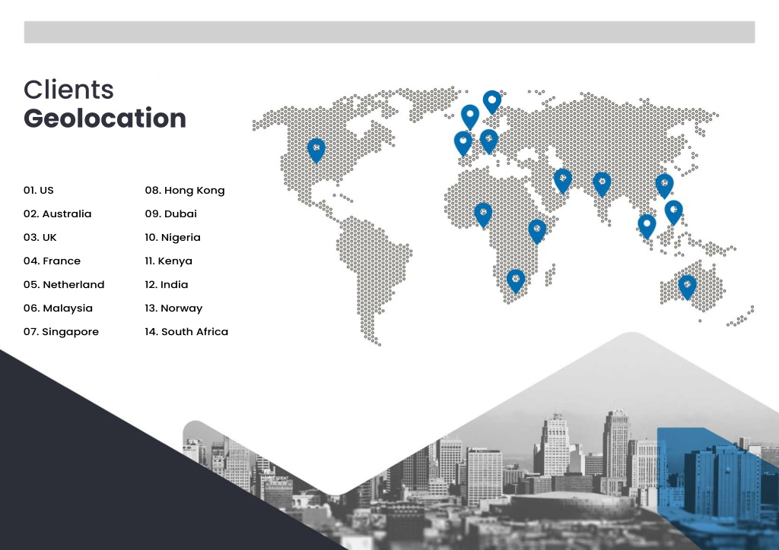Click the map pin over North America
The image size is (779, 550).
coord(316,150)
